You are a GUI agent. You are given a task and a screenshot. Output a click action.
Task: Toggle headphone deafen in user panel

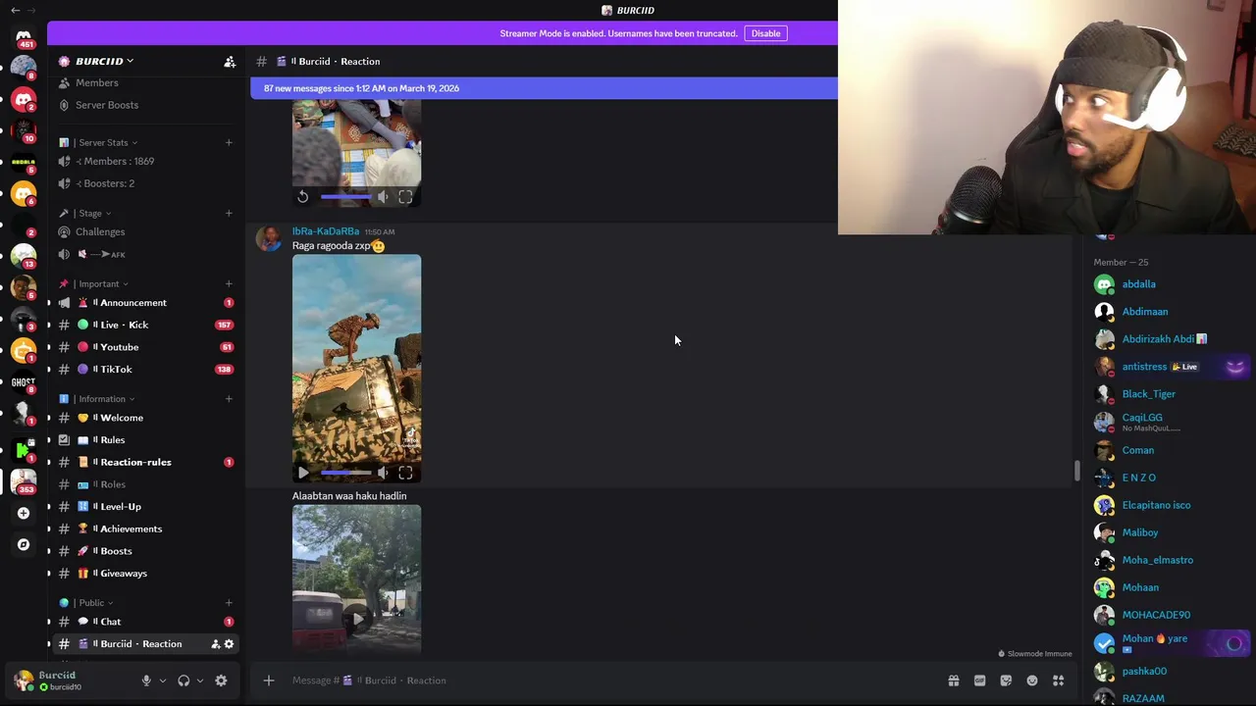point(183,681)
